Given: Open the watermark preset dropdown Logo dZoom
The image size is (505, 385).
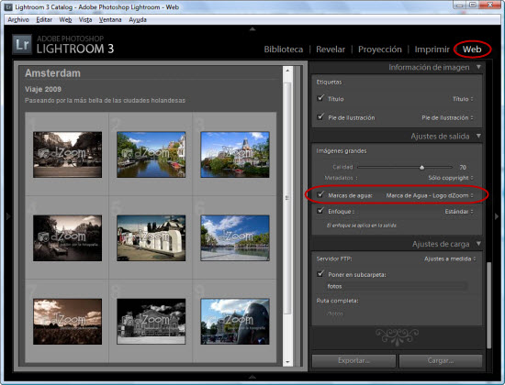Looking at the screenshot, I should (x=430, y=195).
